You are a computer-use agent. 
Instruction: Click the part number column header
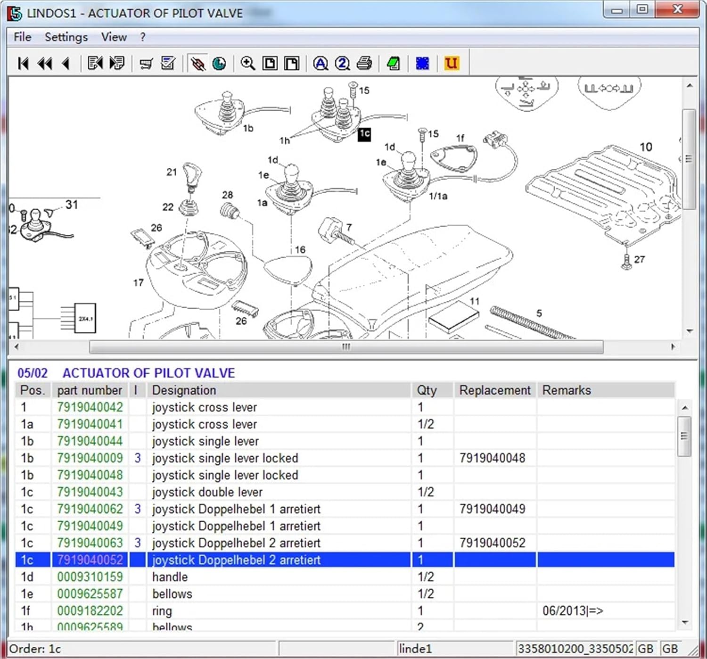coord(90,390)
